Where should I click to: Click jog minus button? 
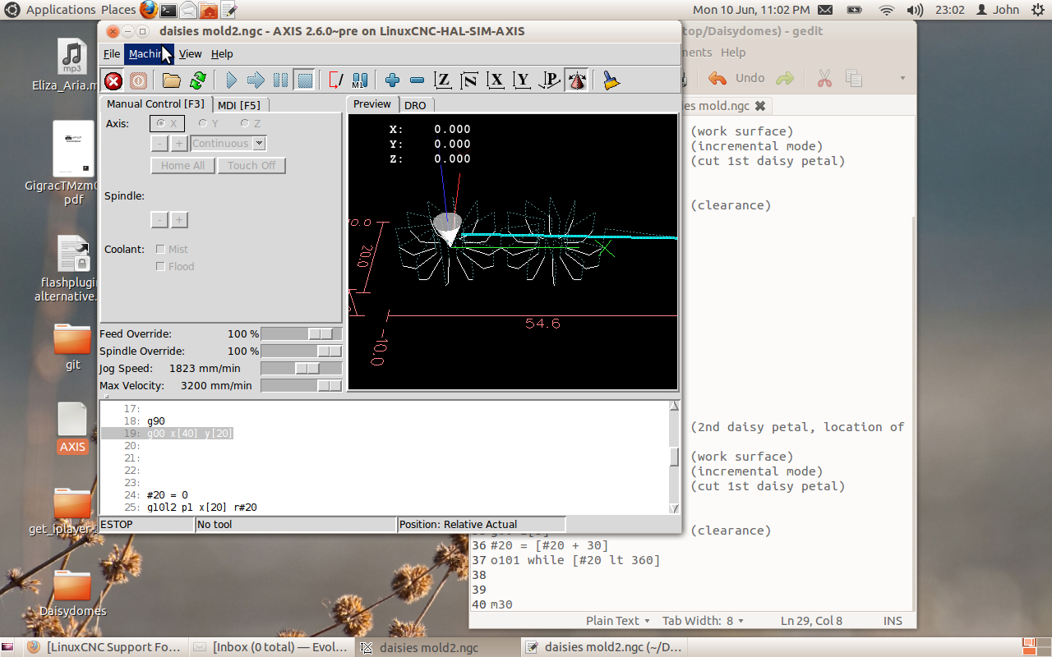[x=159, y=144]
